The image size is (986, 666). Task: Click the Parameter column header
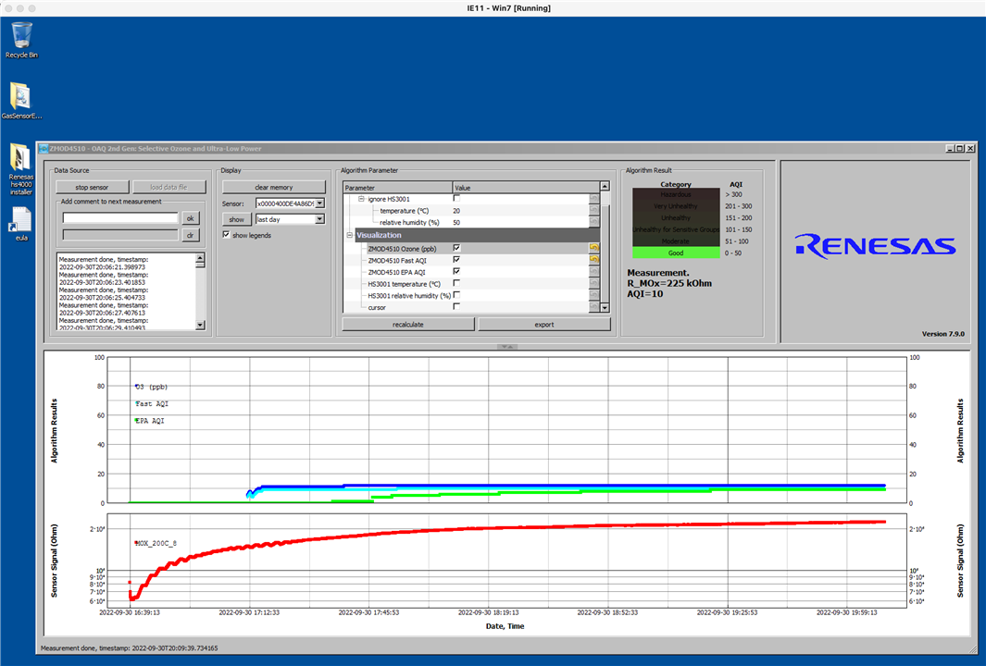click(397, 187)
